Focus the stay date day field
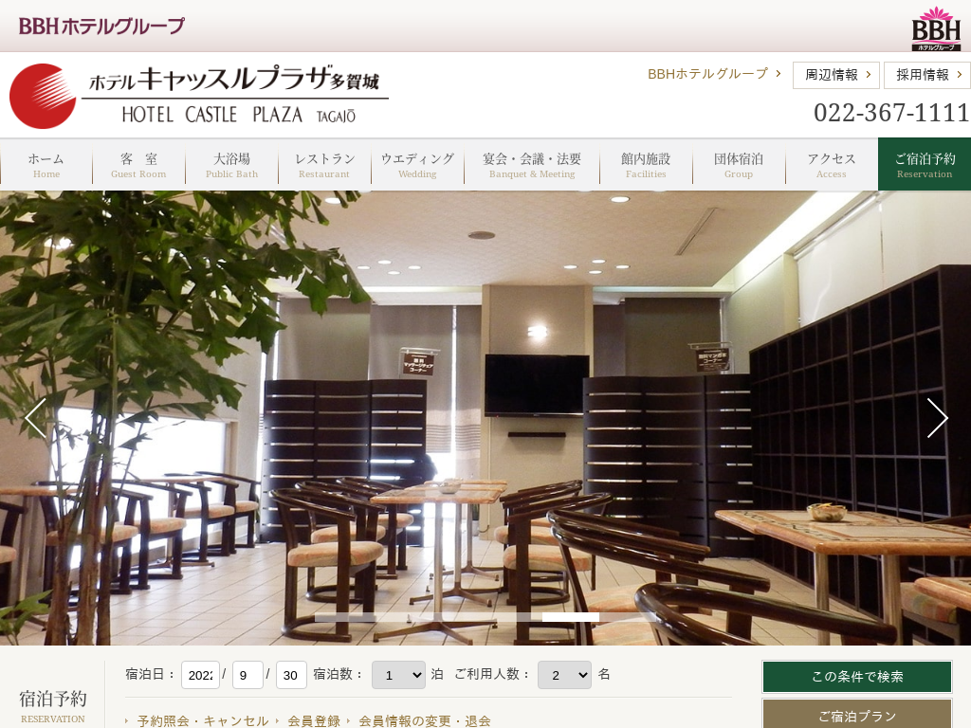Image resolution: width=971 pixels, height=728 pixels. pyautogui.click(x=291, y=675)
